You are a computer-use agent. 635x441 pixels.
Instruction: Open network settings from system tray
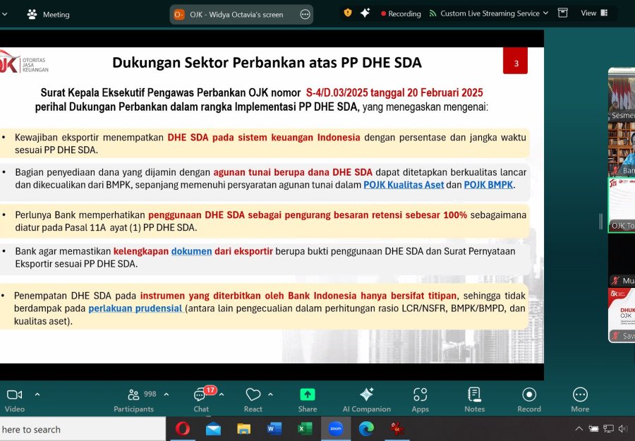pos(608,429)
